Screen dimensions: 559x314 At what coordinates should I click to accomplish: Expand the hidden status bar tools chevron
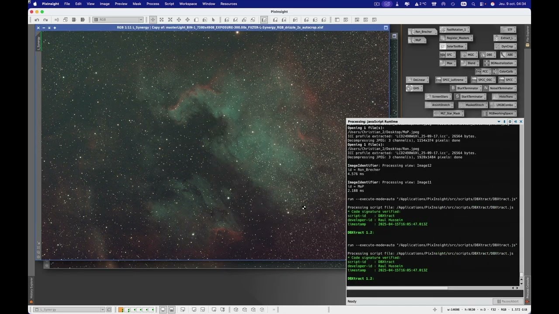(274, 310)
